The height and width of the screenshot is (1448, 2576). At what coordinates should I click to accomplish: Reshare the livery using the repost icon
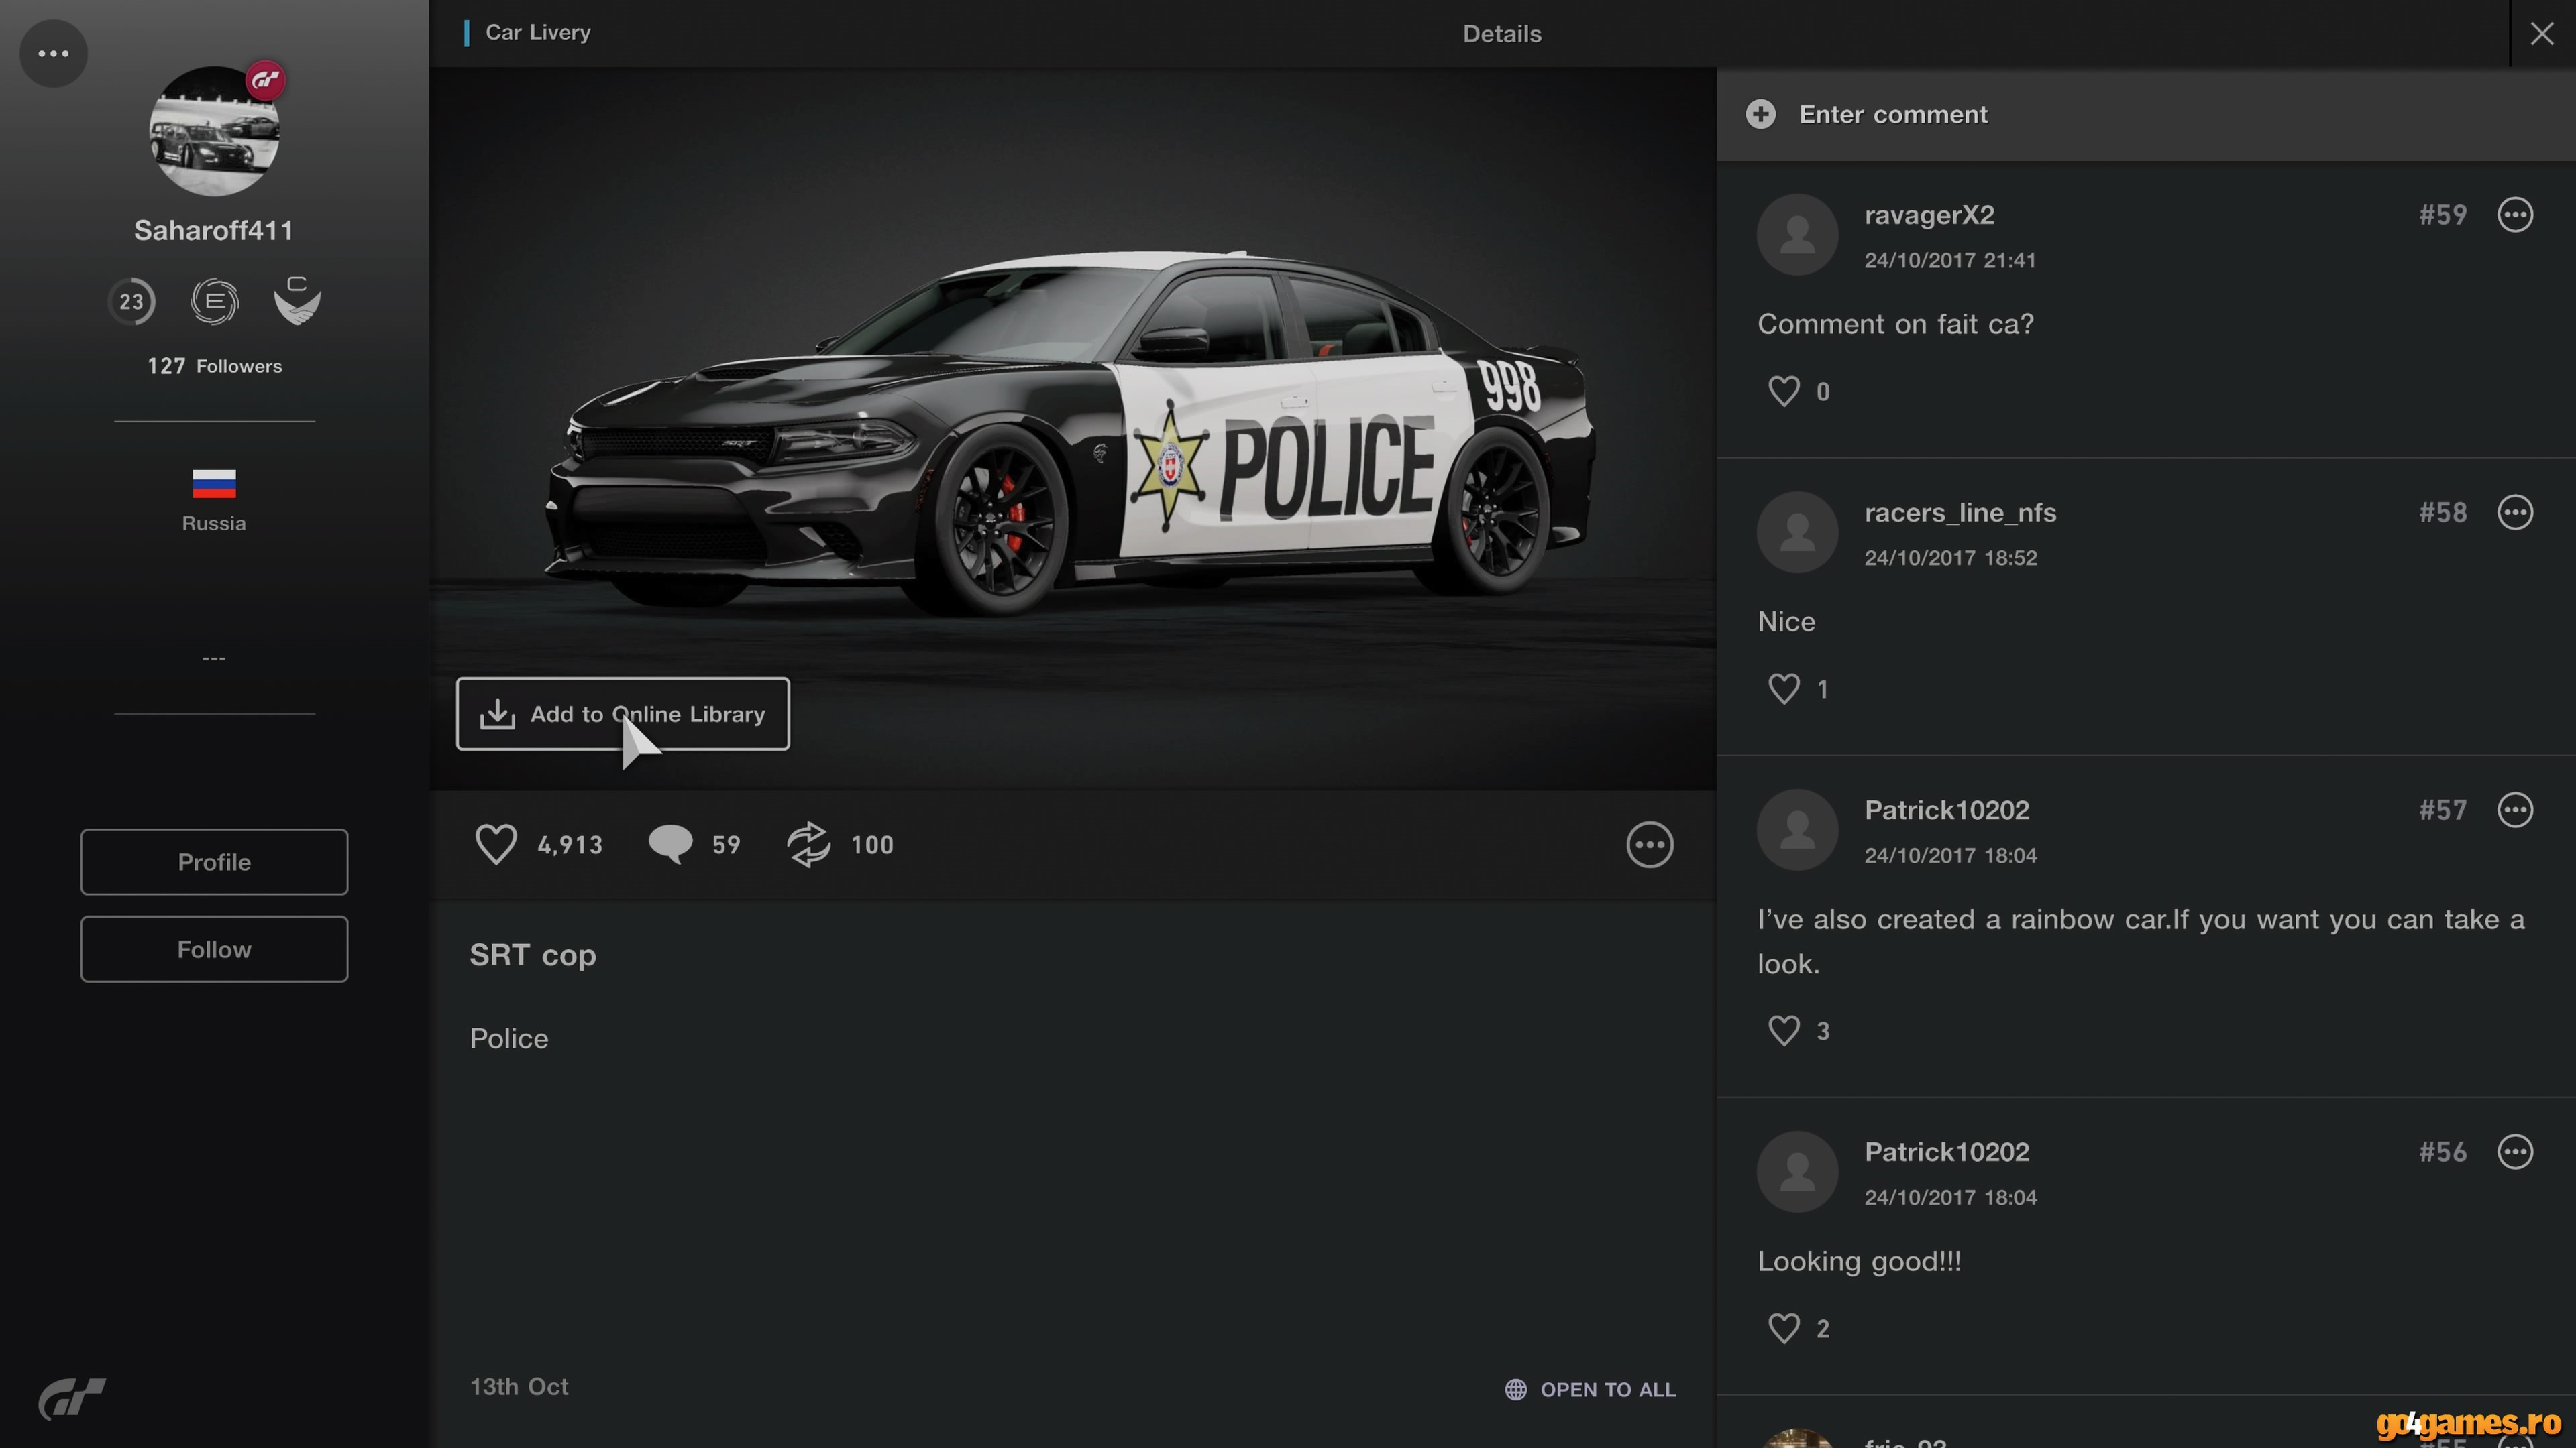pos(808,845)
